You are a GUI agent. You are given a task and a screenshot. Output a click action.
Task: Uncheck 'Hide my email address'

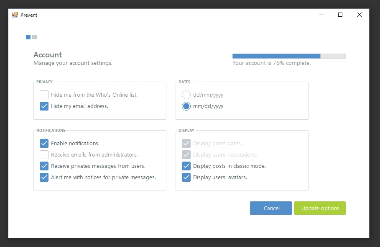click(44, 106)
